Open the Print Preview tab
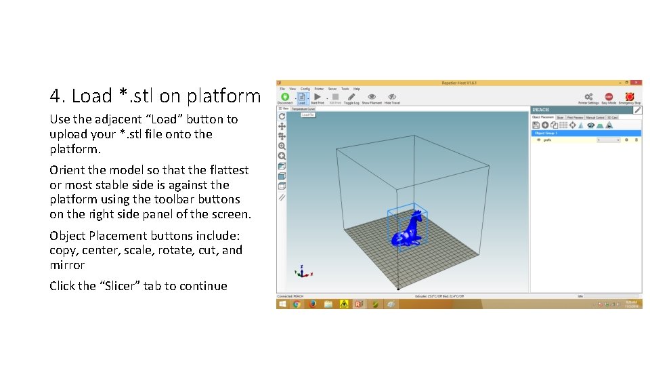This screenshot has height=366, width=650. coord(575,118)
